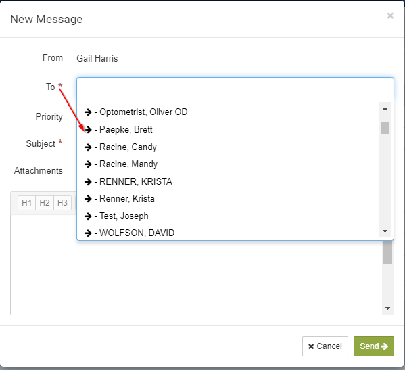Cancel the new message
This screenshot has width=405, height=370.
coord(325,346)
